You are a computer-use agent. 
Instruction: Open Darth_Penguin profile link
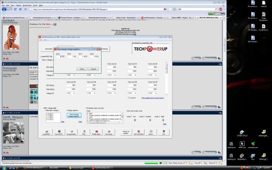[x=13, y=117]
